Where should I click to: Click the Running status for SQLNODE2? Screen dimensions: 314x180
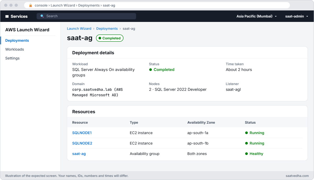click(x=255, y=143)
